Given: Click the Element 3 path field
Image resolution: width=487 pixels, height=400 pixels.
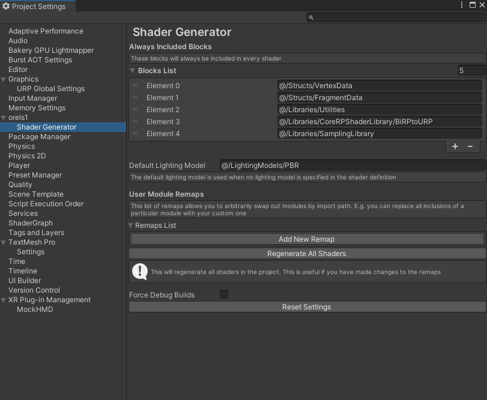Looking at the screenshot, I should [380, 122].
